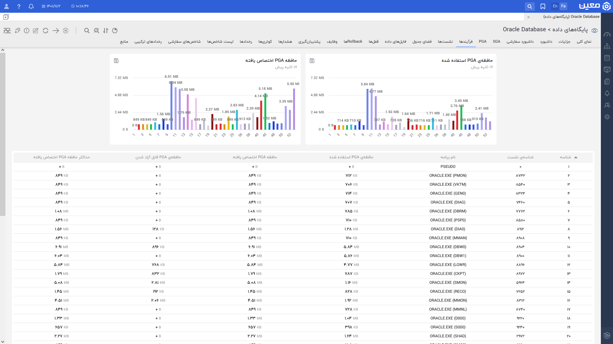Click the scroll down arrow at bottom left

[x=3, y=342]
